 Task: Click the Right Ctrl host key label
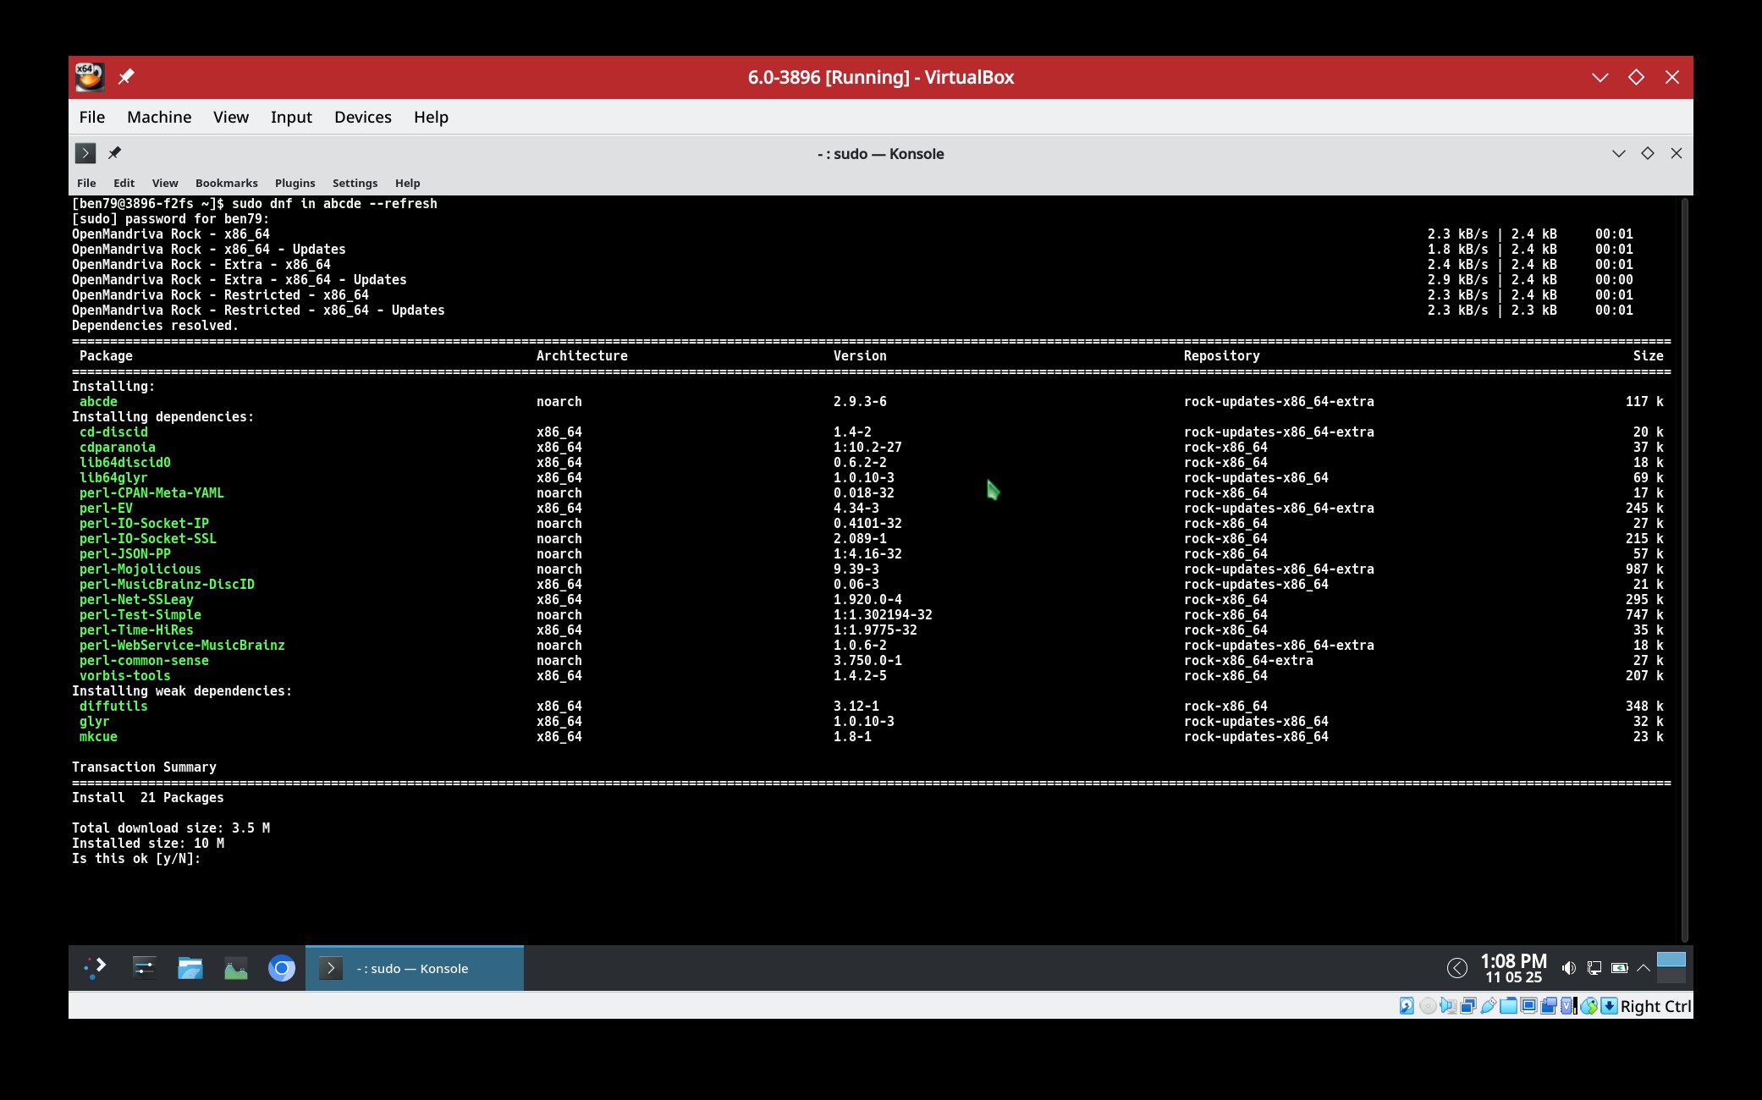tap(1656, 1006)
